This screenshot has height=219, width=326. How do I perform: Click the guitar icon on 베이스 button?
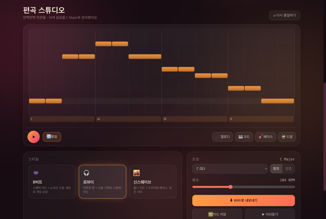[261, 137]
